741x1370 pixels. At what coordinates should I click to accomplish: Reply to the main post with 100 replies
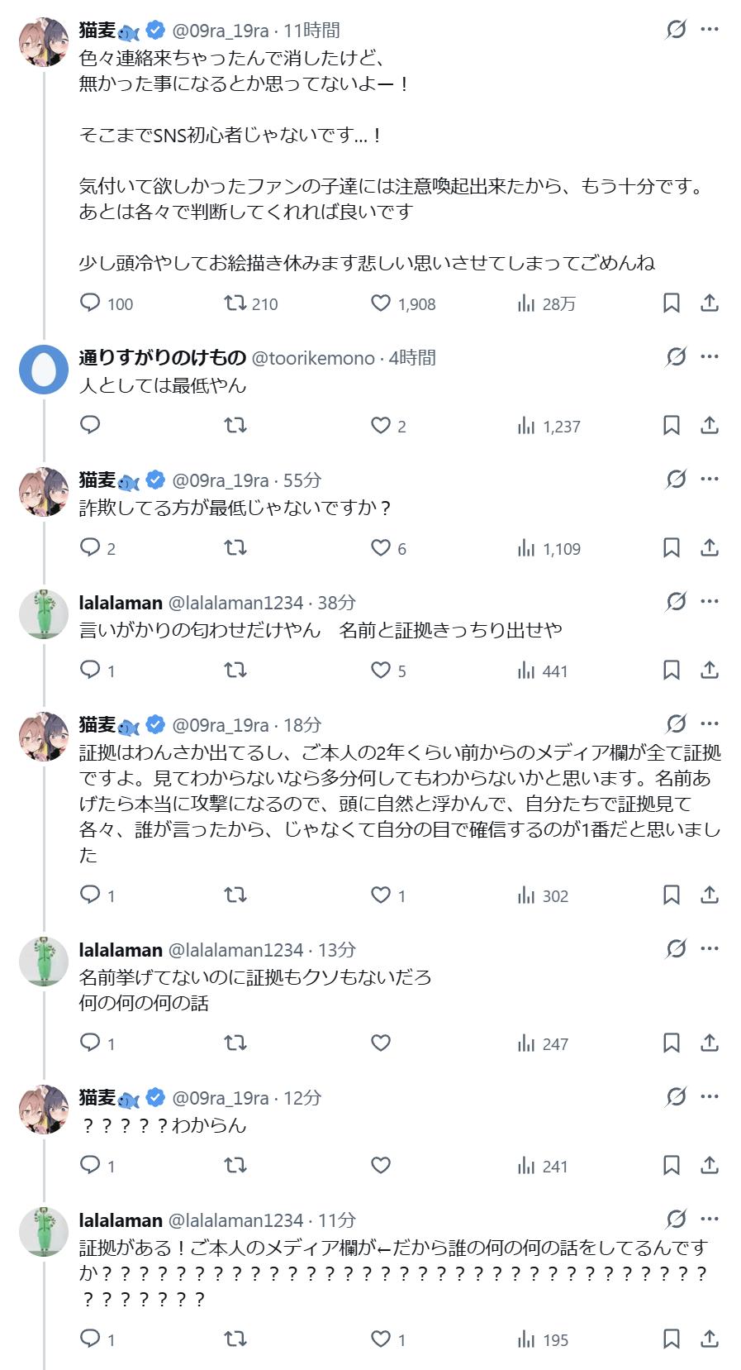point(90,303)
